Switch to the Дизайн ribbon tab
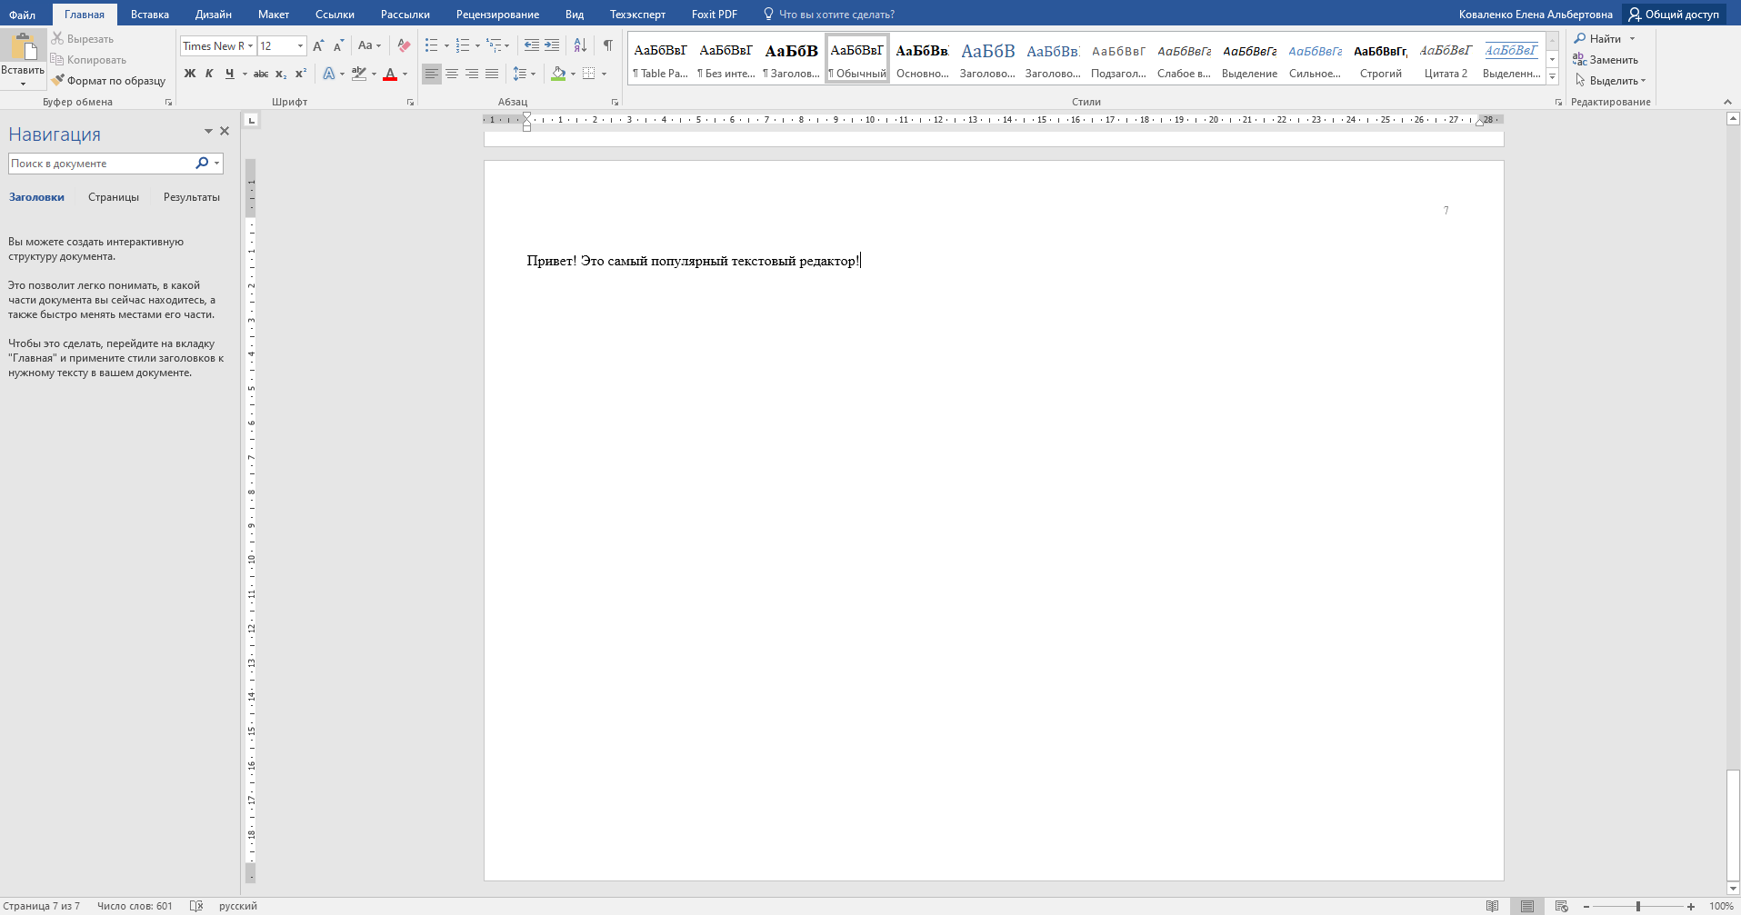Viewport: 1741px width, 915px height. click(214, 15)
